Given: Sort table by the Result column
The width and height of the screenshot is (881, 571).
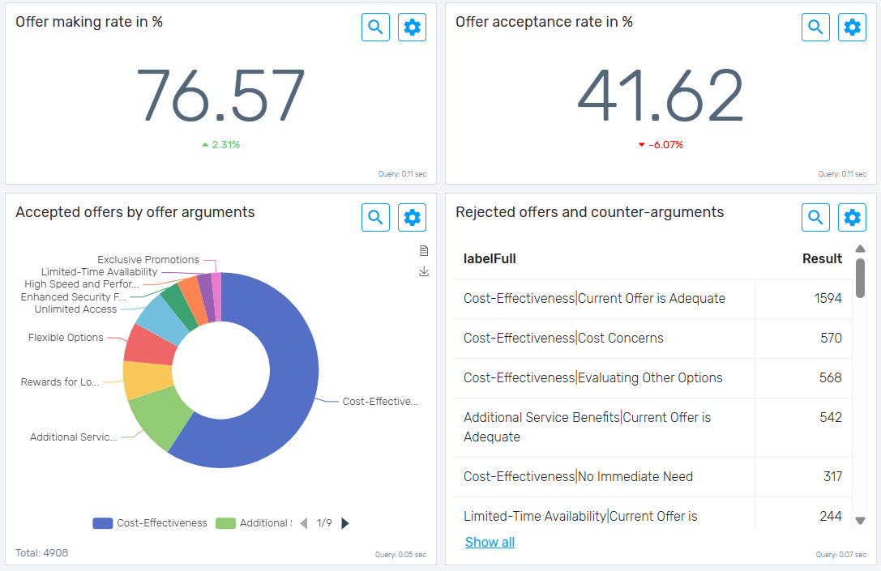Looking at the screenshot, I should pos(822,258).
